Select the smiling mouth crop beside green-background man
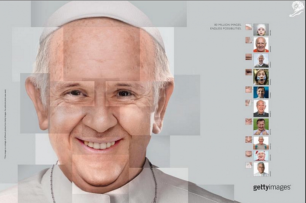The width and height of the screenshot is (306, 203). tap(249, 122)
